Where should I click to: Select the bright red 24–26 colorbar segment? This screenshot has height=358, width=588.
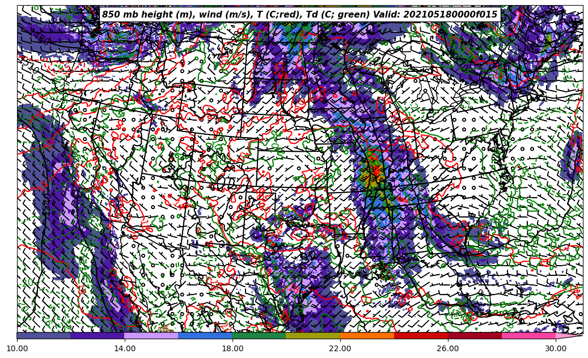(x=421, y=335)
